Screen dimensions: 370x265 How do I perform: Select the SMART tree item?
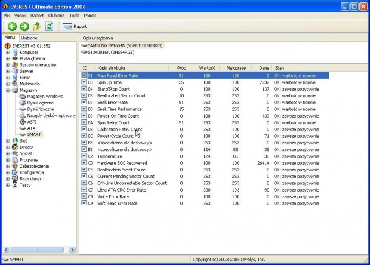34,134
